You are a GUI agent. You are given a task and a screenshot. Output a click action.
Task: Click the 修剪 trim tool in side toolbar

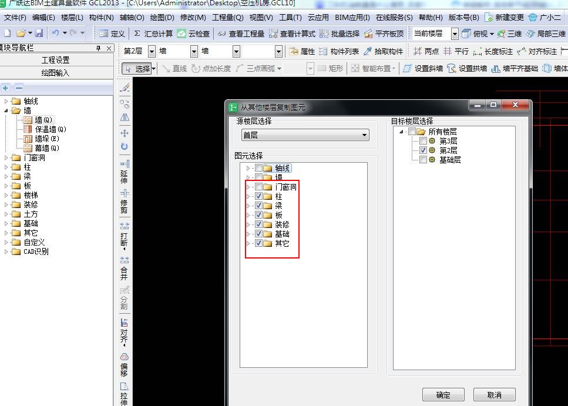click(125, 201)
